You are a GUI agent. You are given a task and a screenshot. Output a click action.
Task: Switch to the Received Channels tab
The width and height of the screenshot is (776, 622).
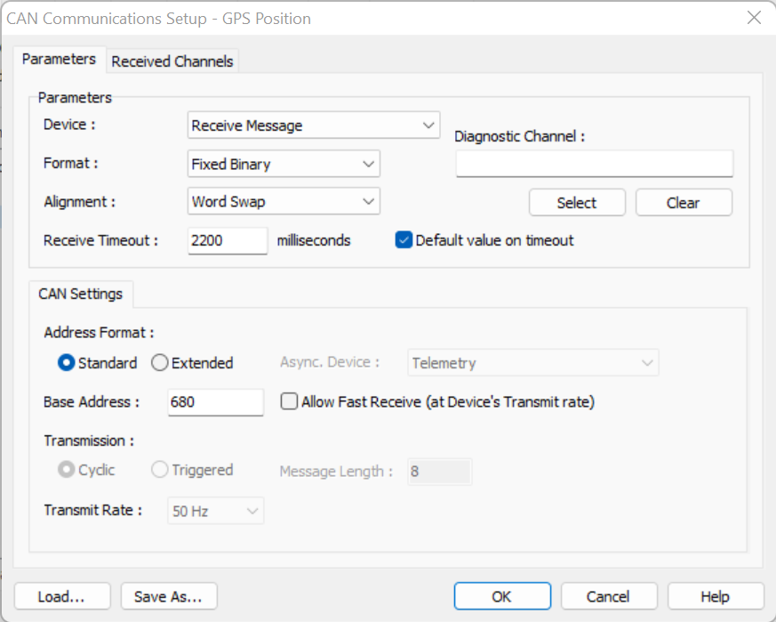pyautogui.click(x=172, y=61)
